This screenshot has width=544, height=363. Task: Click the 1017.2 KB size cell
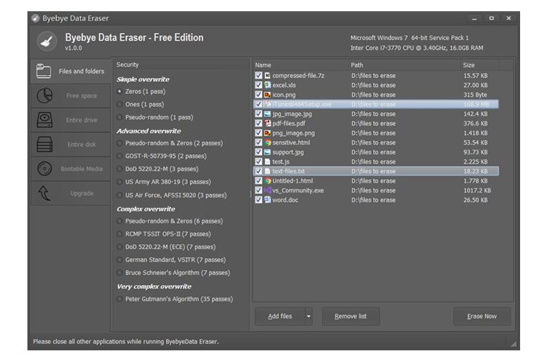coord(477,190)
